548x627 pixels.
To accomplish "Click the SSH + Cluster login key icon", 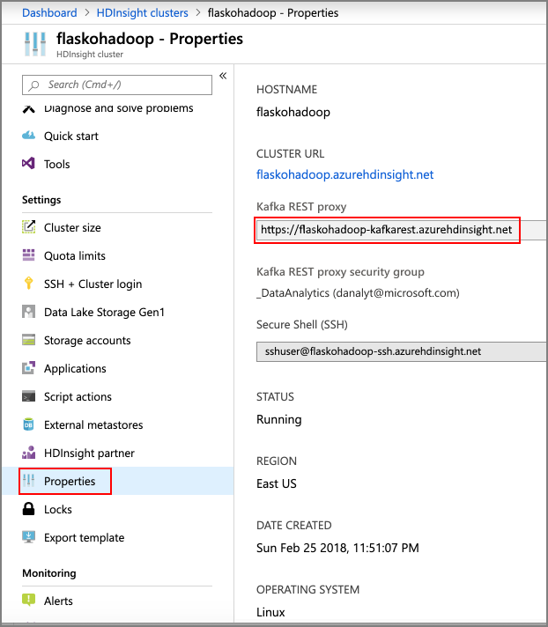I will [28, 284].
